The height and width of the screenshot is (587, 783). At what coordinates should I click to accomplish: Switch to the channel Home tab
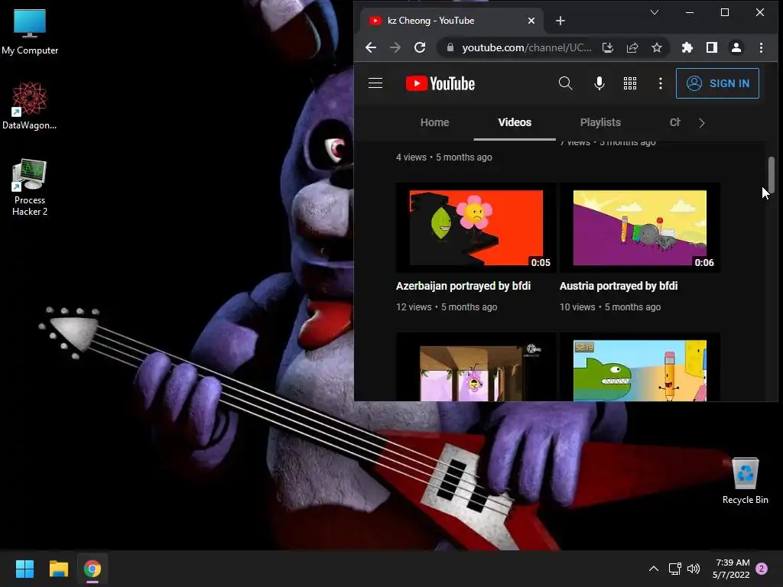[x=434, y=122]
